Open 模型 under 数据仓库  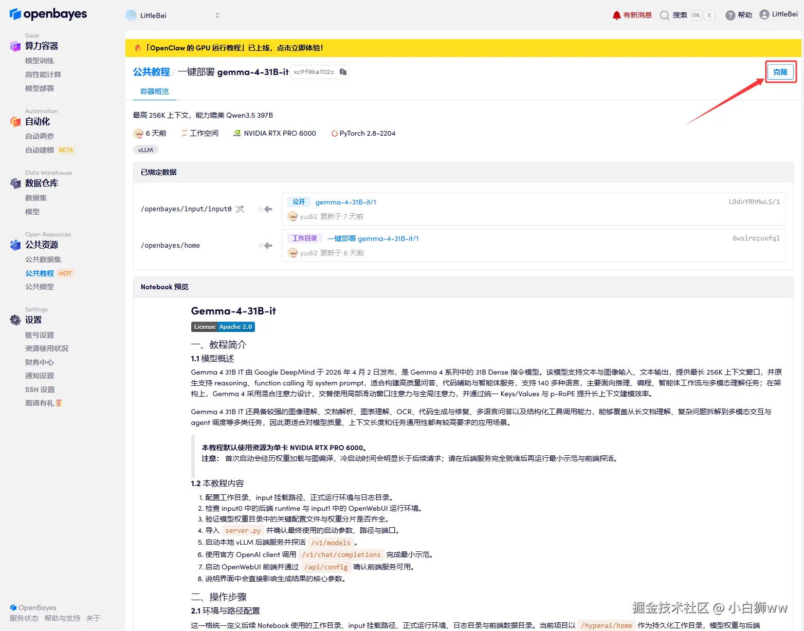tap(32, 212)
